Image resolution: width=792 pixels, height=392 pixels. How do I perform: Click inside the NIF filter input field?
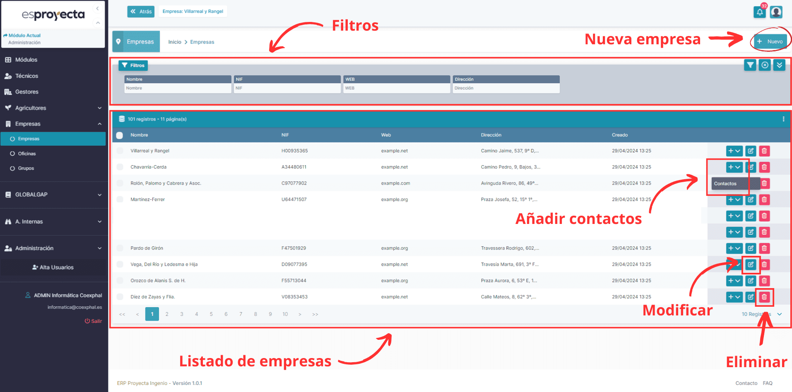point(286,88)
